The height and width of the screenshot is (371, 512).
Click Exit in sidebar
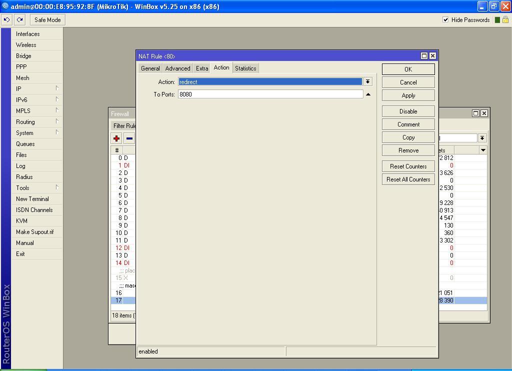click(x=36, y=254)
